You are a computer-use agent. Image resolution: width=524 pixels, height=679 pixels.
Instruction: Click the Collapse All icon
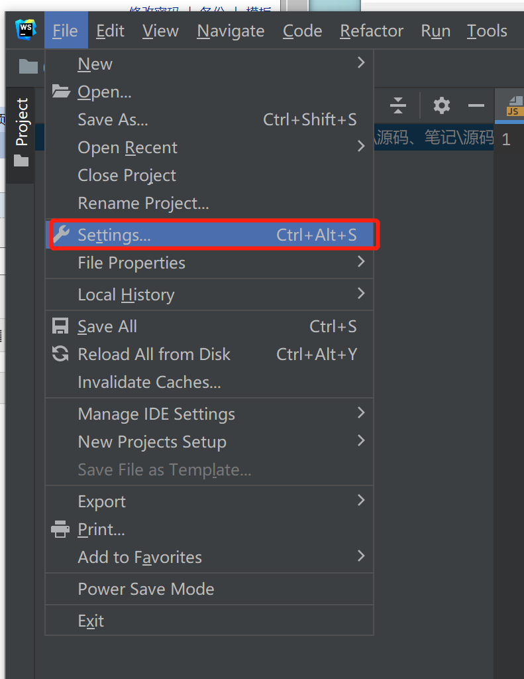[397, 105]
